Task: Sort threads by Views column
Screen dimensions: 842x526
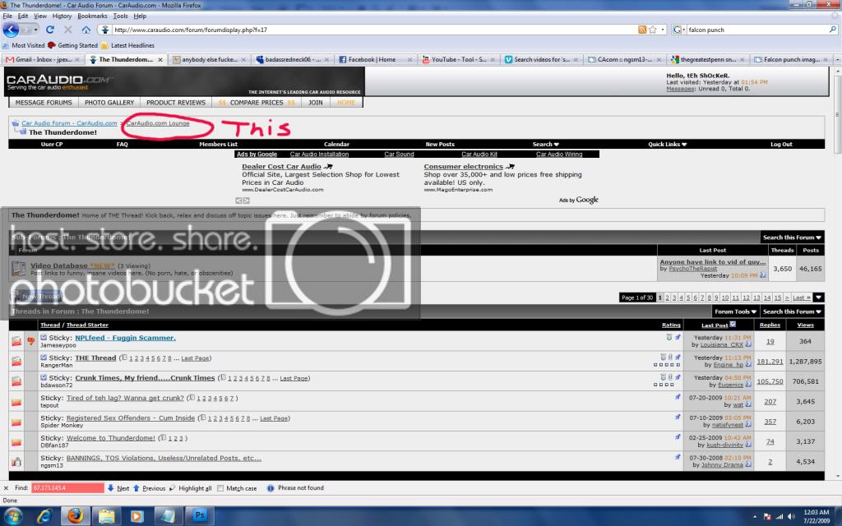Action: [x=805, y=325]
